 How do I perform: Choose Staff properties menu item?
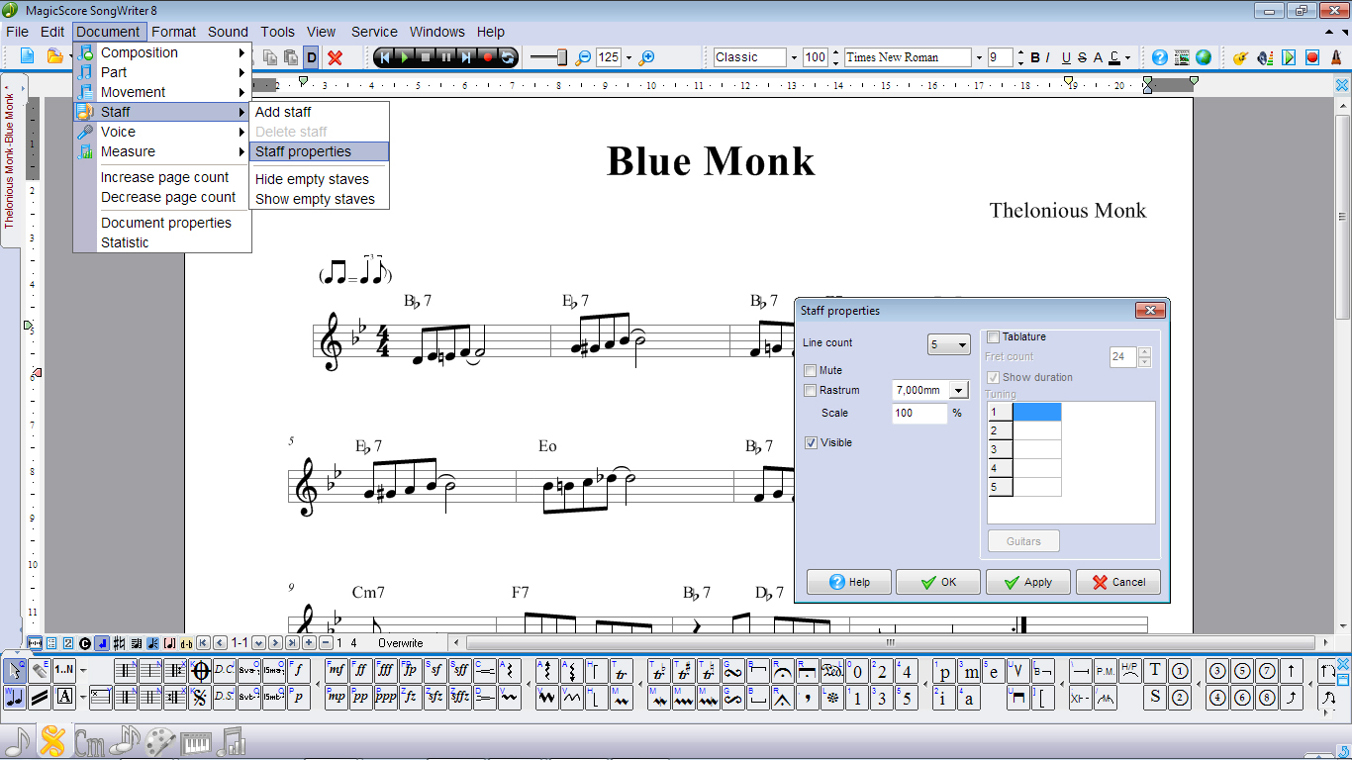pos(319,151)
